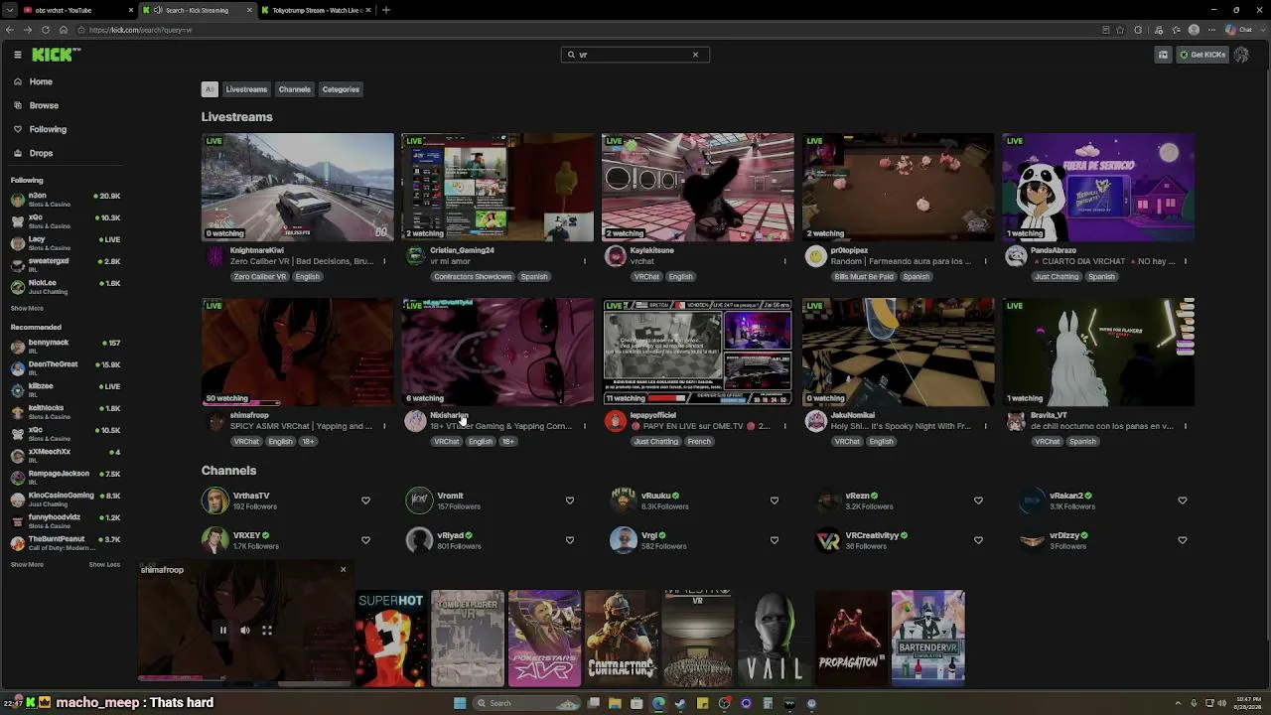Open Kaylakitsune's vrchat stream thumbnail

[x=698, y=187]
